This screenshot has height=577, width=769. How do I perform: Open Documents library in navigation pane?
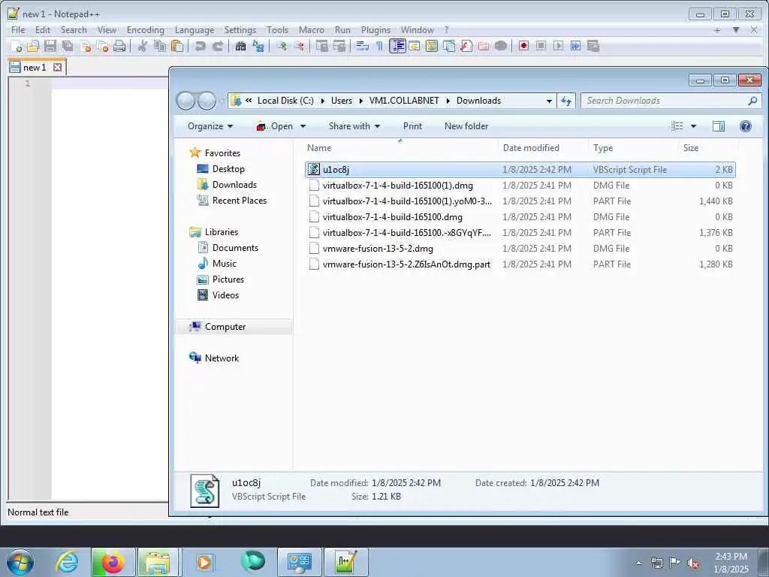point(228,248)
